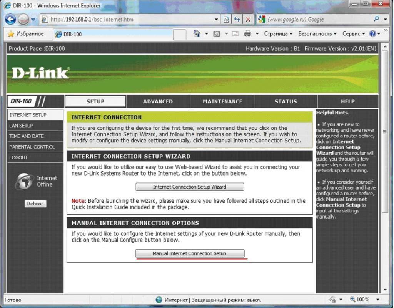394x308 pixels.
Task: Click the Helpful Hints heading
Action: [333, 113]
